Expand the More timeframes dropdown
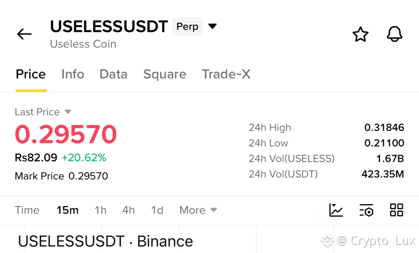 198,210
